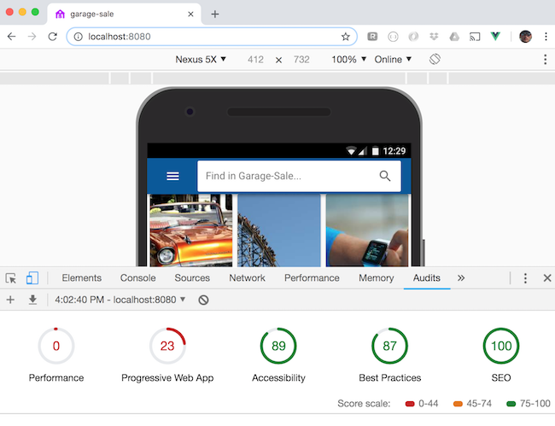Open the app hamburger menu
The height and width of the screenshot is (426, 555).
coord(172,176)
